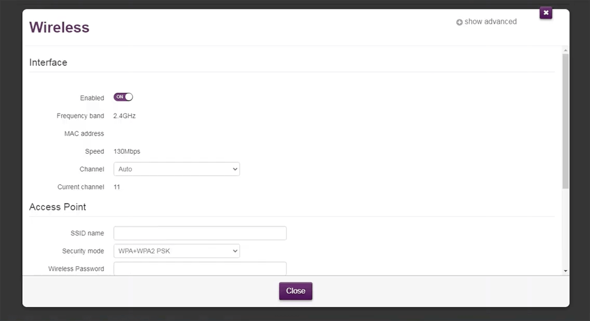Click the Channel dropdown chevron arrow

235,169
